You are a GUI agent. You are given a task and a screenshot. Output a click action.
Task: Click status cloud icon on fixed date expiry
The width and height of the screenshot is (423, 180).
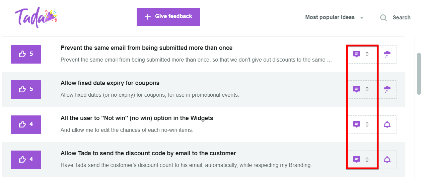387,89
